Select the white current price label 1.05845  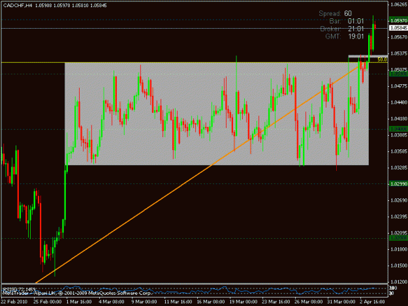coord(398,28)
